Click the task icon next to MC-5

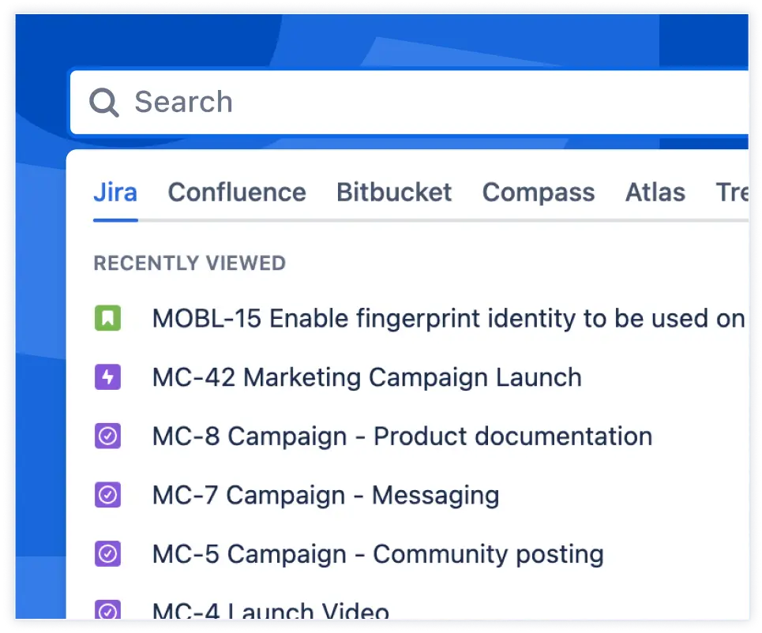[x=108, y=553]
